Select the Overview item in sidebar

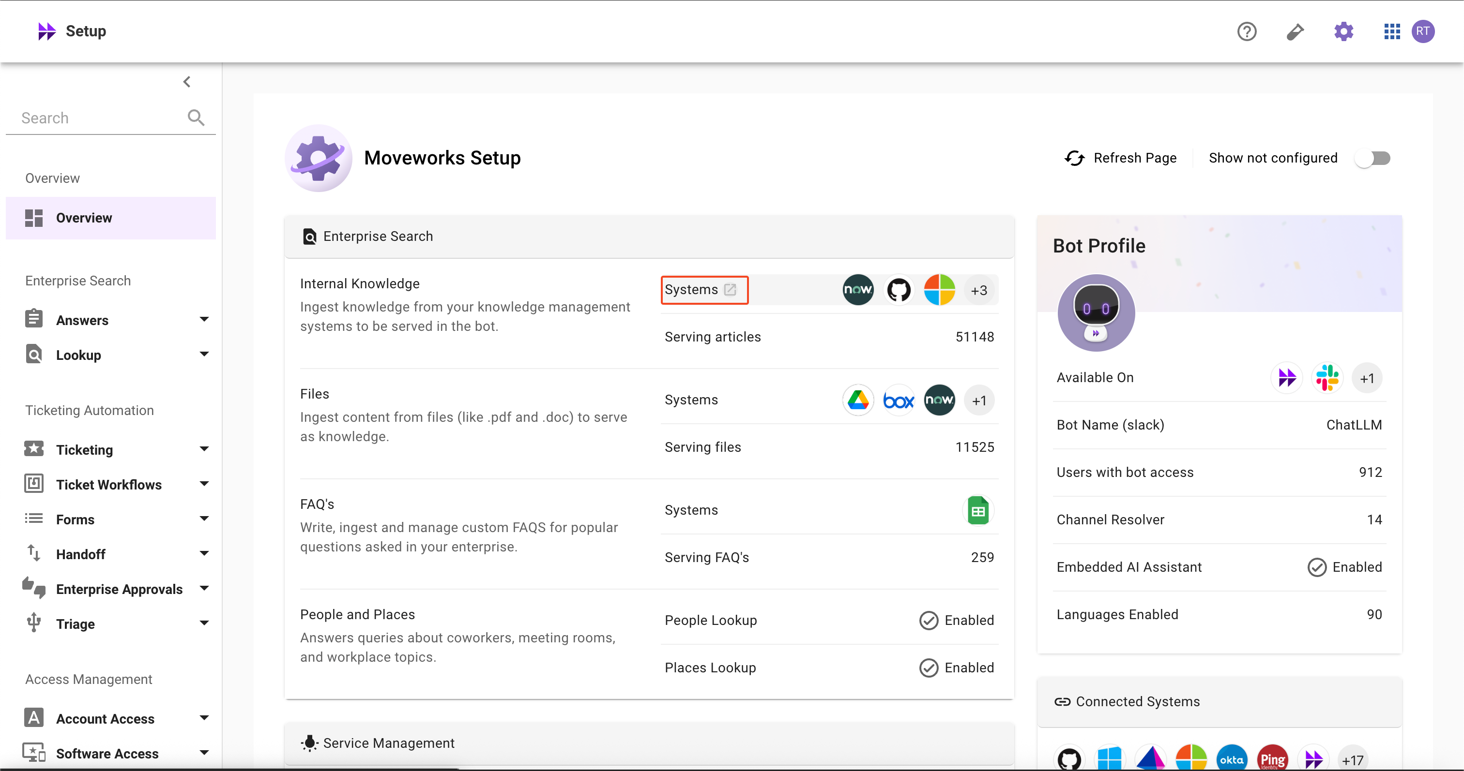111,218
